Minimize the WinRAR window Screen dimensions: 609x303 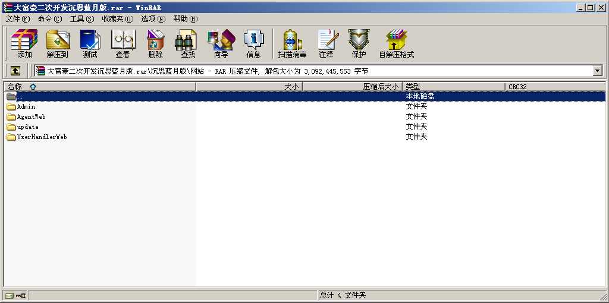[581, 7]
